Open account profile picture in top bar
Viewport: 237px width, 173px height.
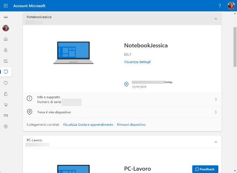231,6
